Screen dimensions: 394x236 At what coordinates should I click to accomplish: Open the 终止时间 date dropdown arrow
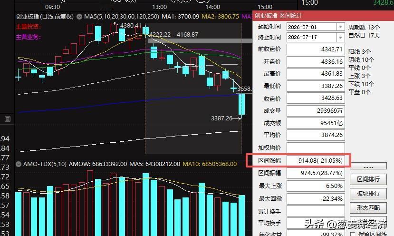(340, 37)
